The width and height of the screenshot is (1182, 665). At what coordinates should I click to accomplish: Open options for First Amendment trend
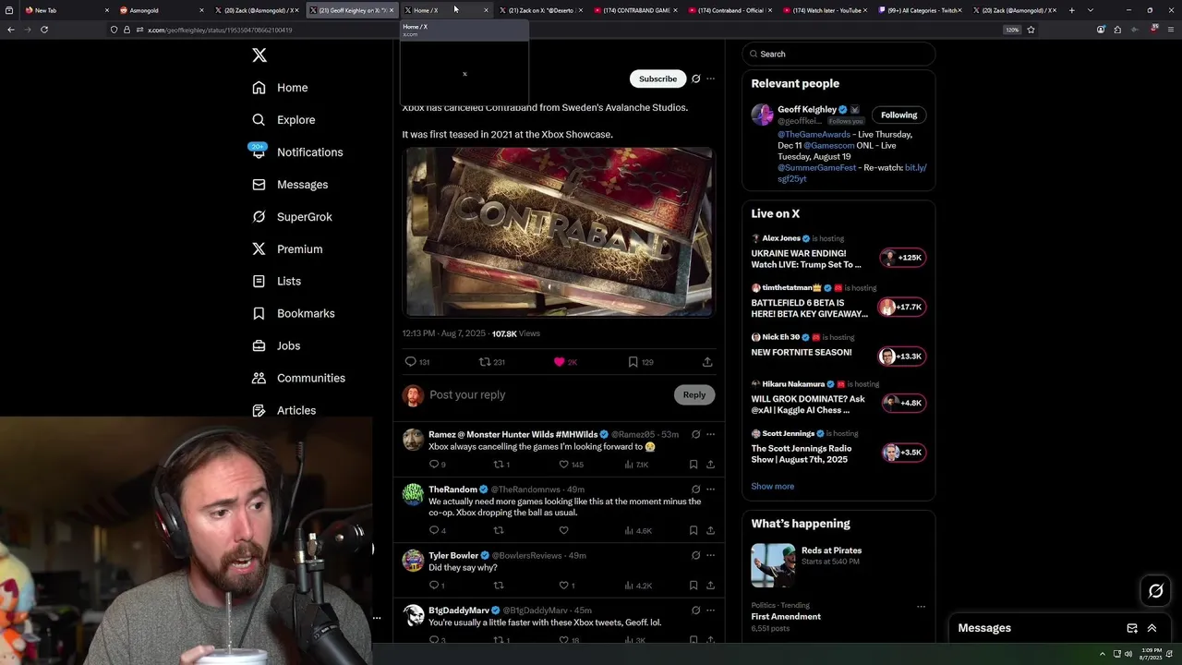coord(921,607)
